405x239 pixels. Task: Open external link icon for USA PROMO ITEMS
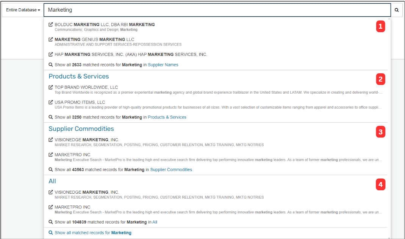point(51,102)
